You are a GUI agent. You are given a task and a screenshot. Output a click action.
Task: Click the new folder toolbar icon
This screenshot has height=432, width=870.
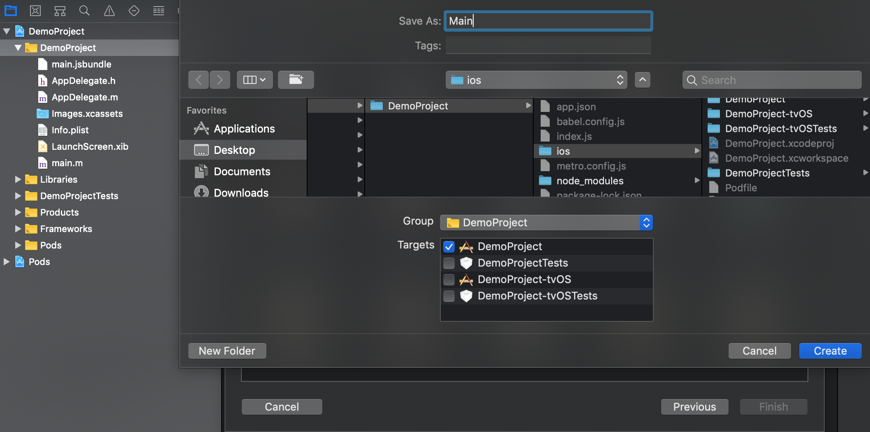point(296,80)
